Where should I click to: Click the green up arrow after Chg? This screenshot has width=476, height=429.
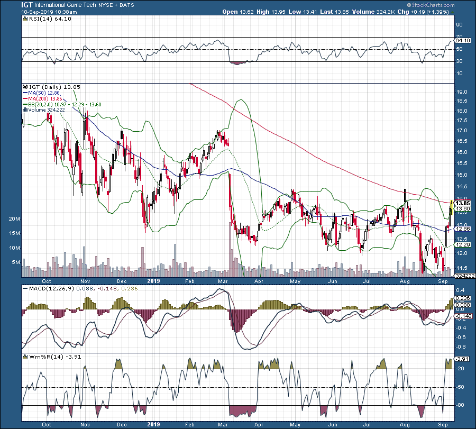pos(453,12)
